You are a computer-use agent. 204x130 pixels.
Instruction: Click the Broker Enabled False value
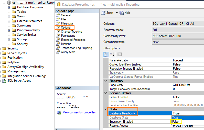click(x=177, y=97)
